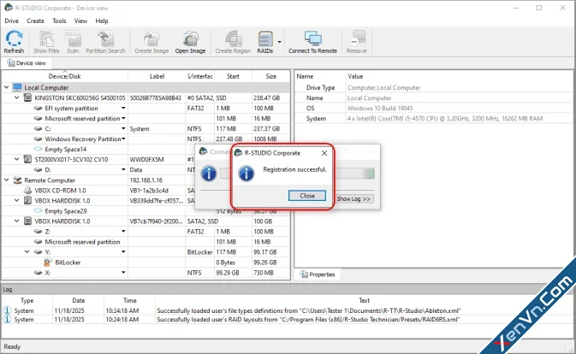Open the View menu
The width and height of the screenshot is (576, 354).
[80, 21]
